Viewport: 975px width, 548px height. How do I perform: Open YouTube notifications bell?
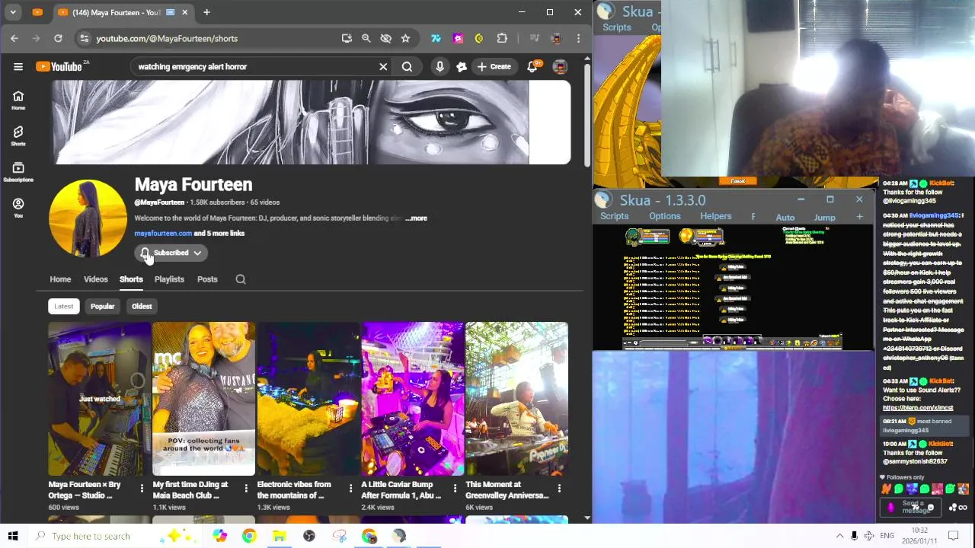coord(532,66)
